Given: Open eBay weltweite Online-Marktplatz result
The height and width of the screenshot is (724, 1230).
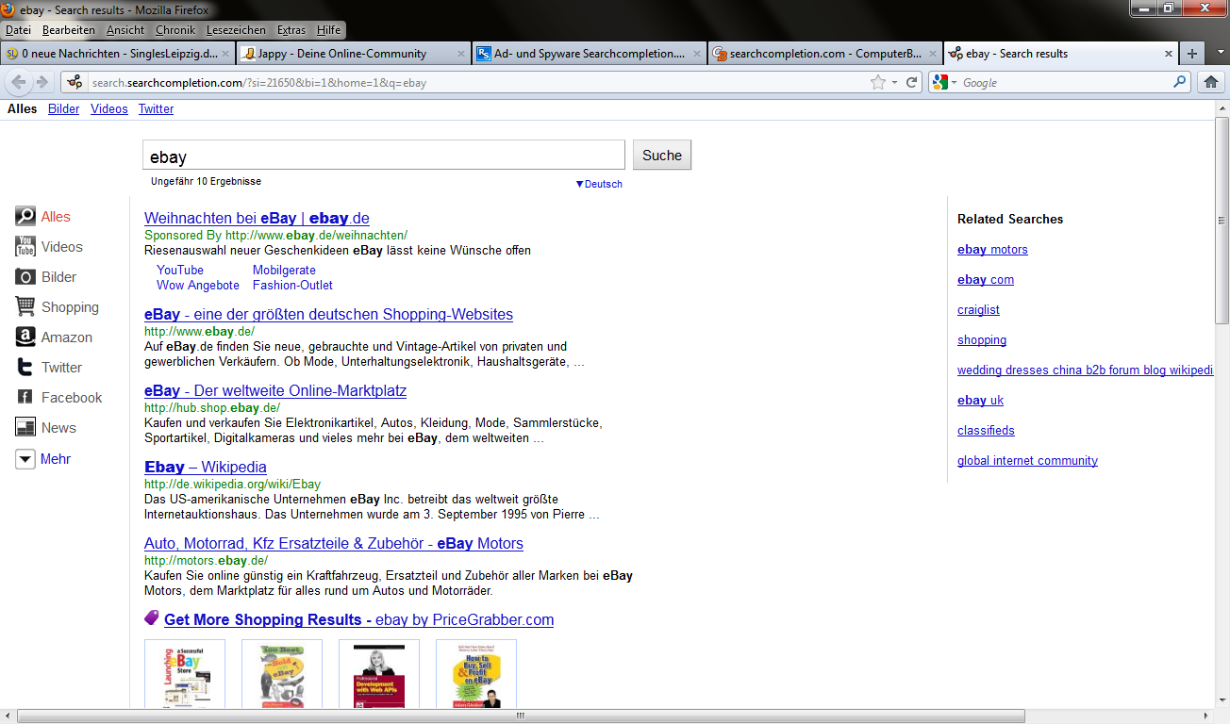Looking at the screenshot, I should (x=275, y=391).
